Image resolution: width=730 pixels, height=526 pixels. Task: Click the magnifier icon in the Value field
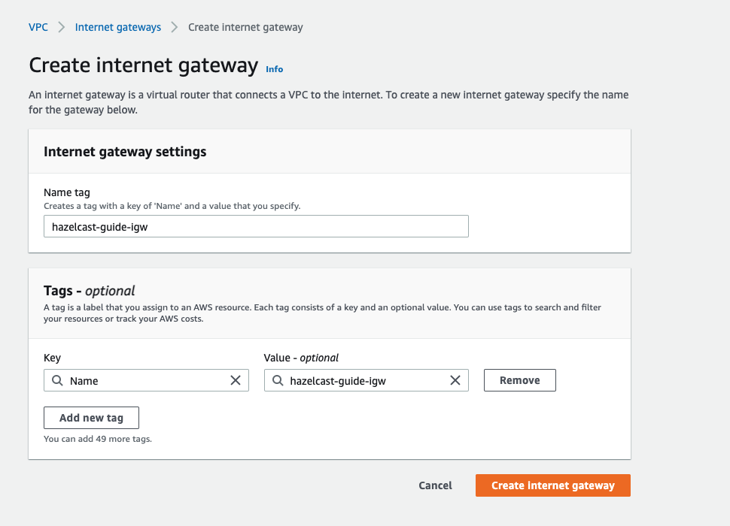pos(278,380)
